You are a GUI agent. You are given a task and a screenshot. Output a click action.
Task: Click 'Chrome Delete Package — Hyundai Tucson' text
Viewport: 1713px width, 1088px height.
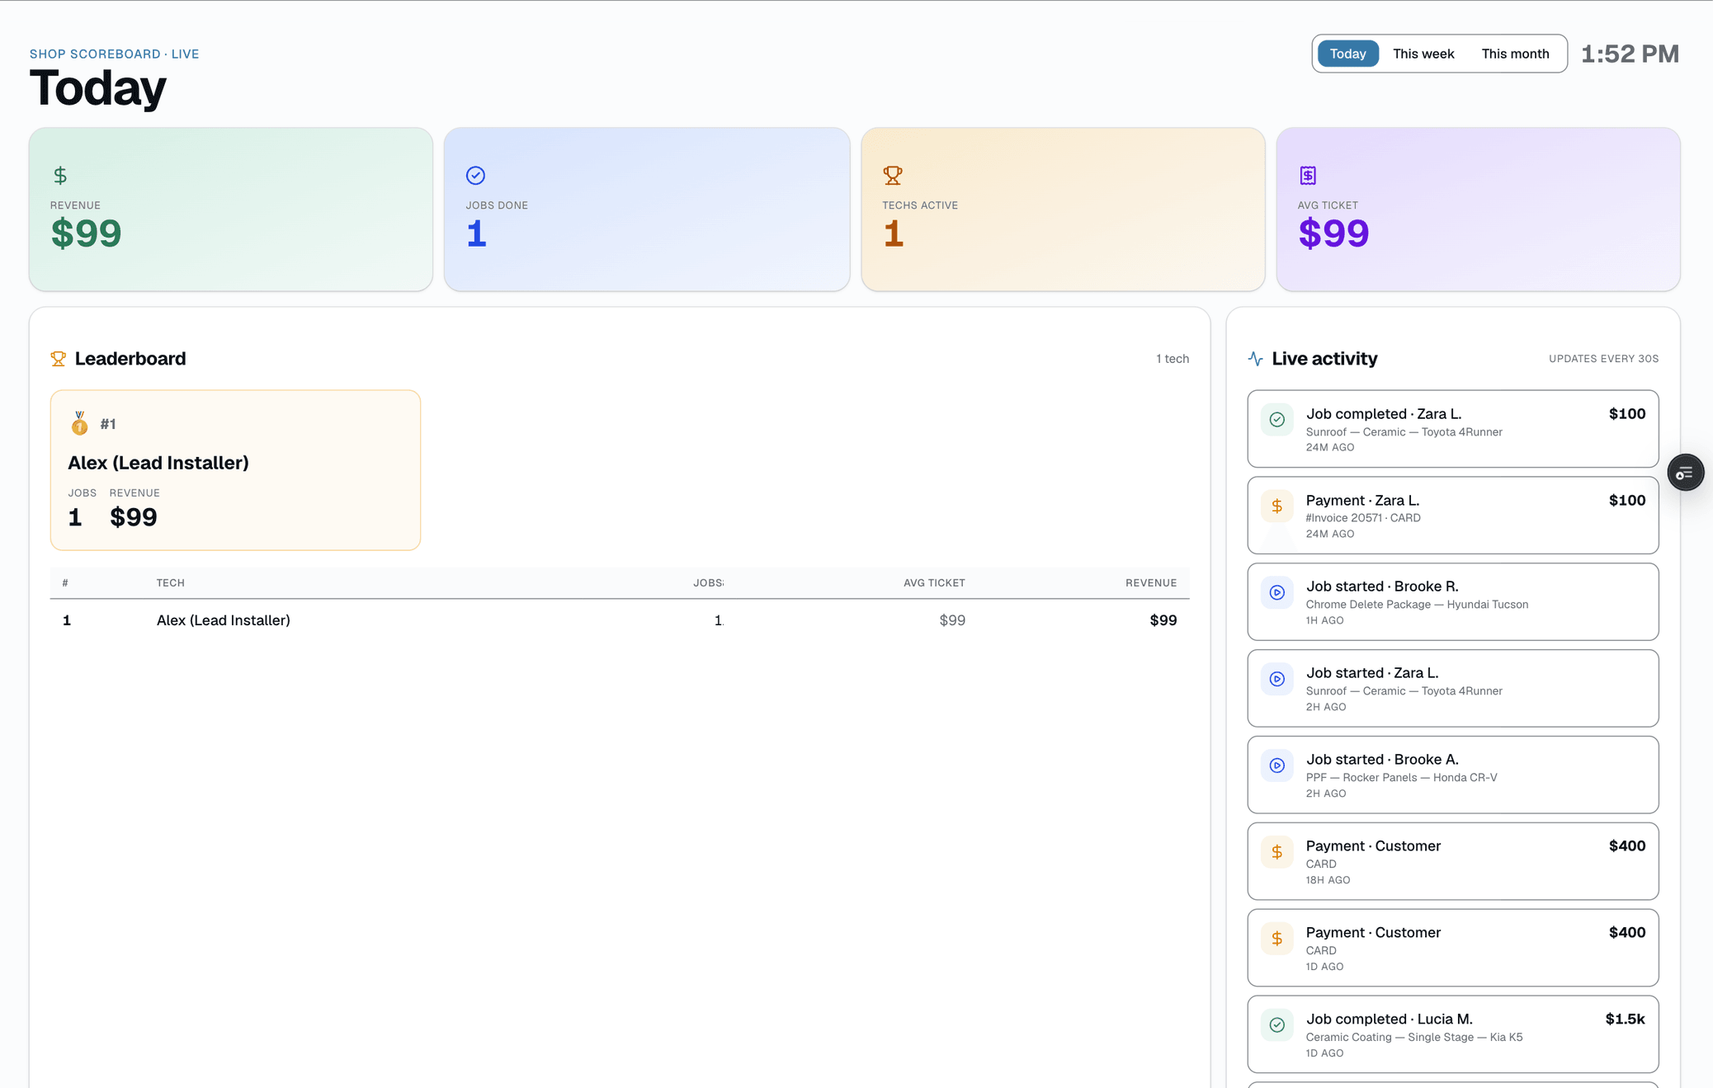coord(1417,605)
